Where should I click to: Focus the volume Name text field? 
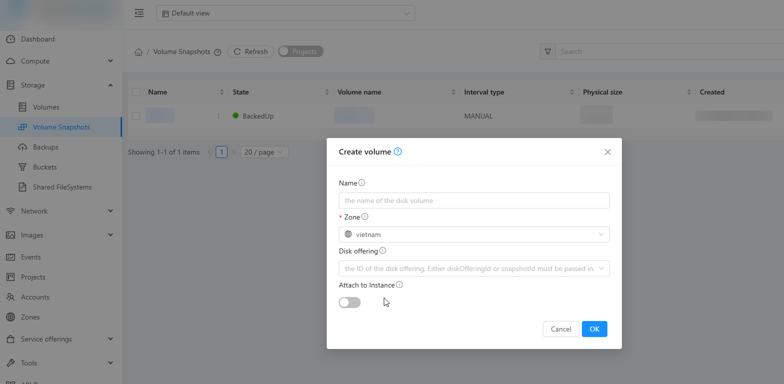pos(474,200)
